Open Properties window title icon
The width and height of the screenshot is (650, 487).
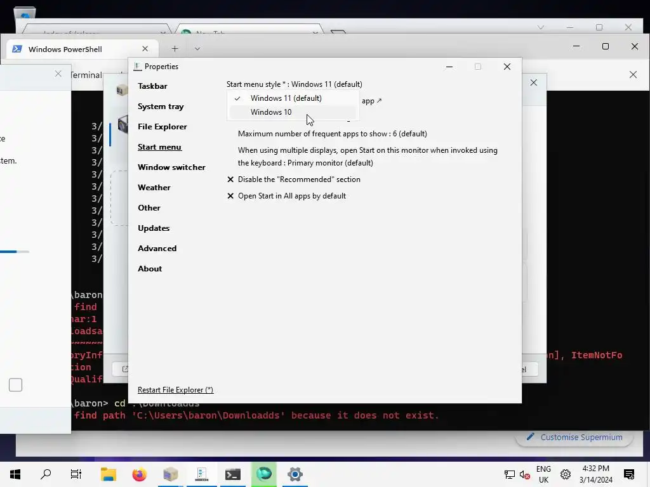click(138, 67)
